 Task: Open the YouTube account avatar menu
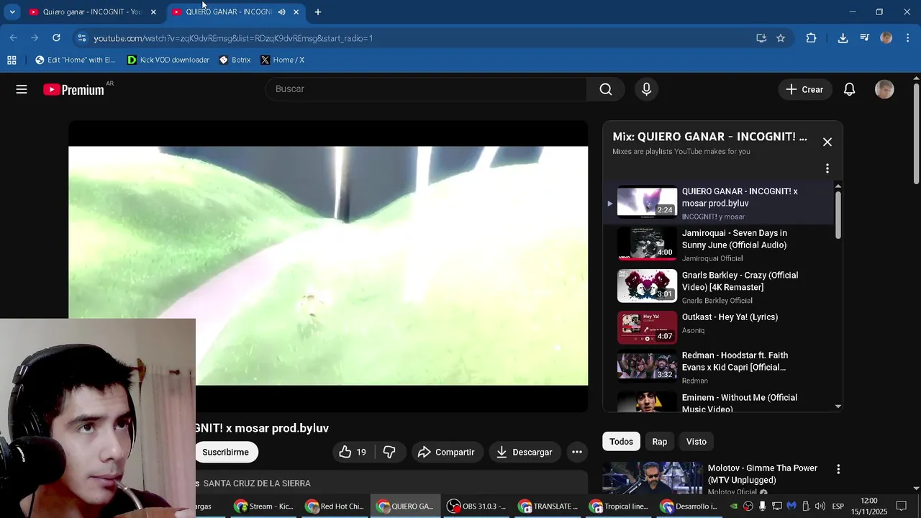(x=884, y=89)
